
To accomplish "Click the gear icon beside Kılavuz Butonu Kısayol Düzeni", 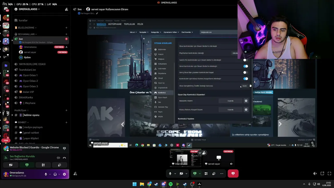I will click(246, 110).
